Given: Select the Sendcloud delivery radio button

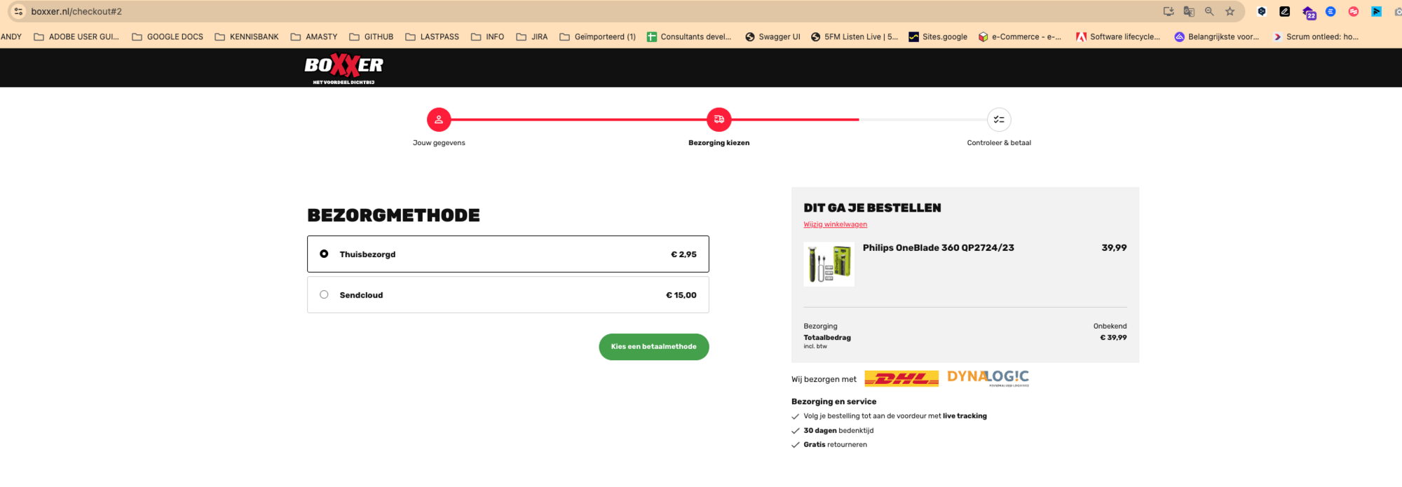Looking at the screenshot, I should 324,294.
